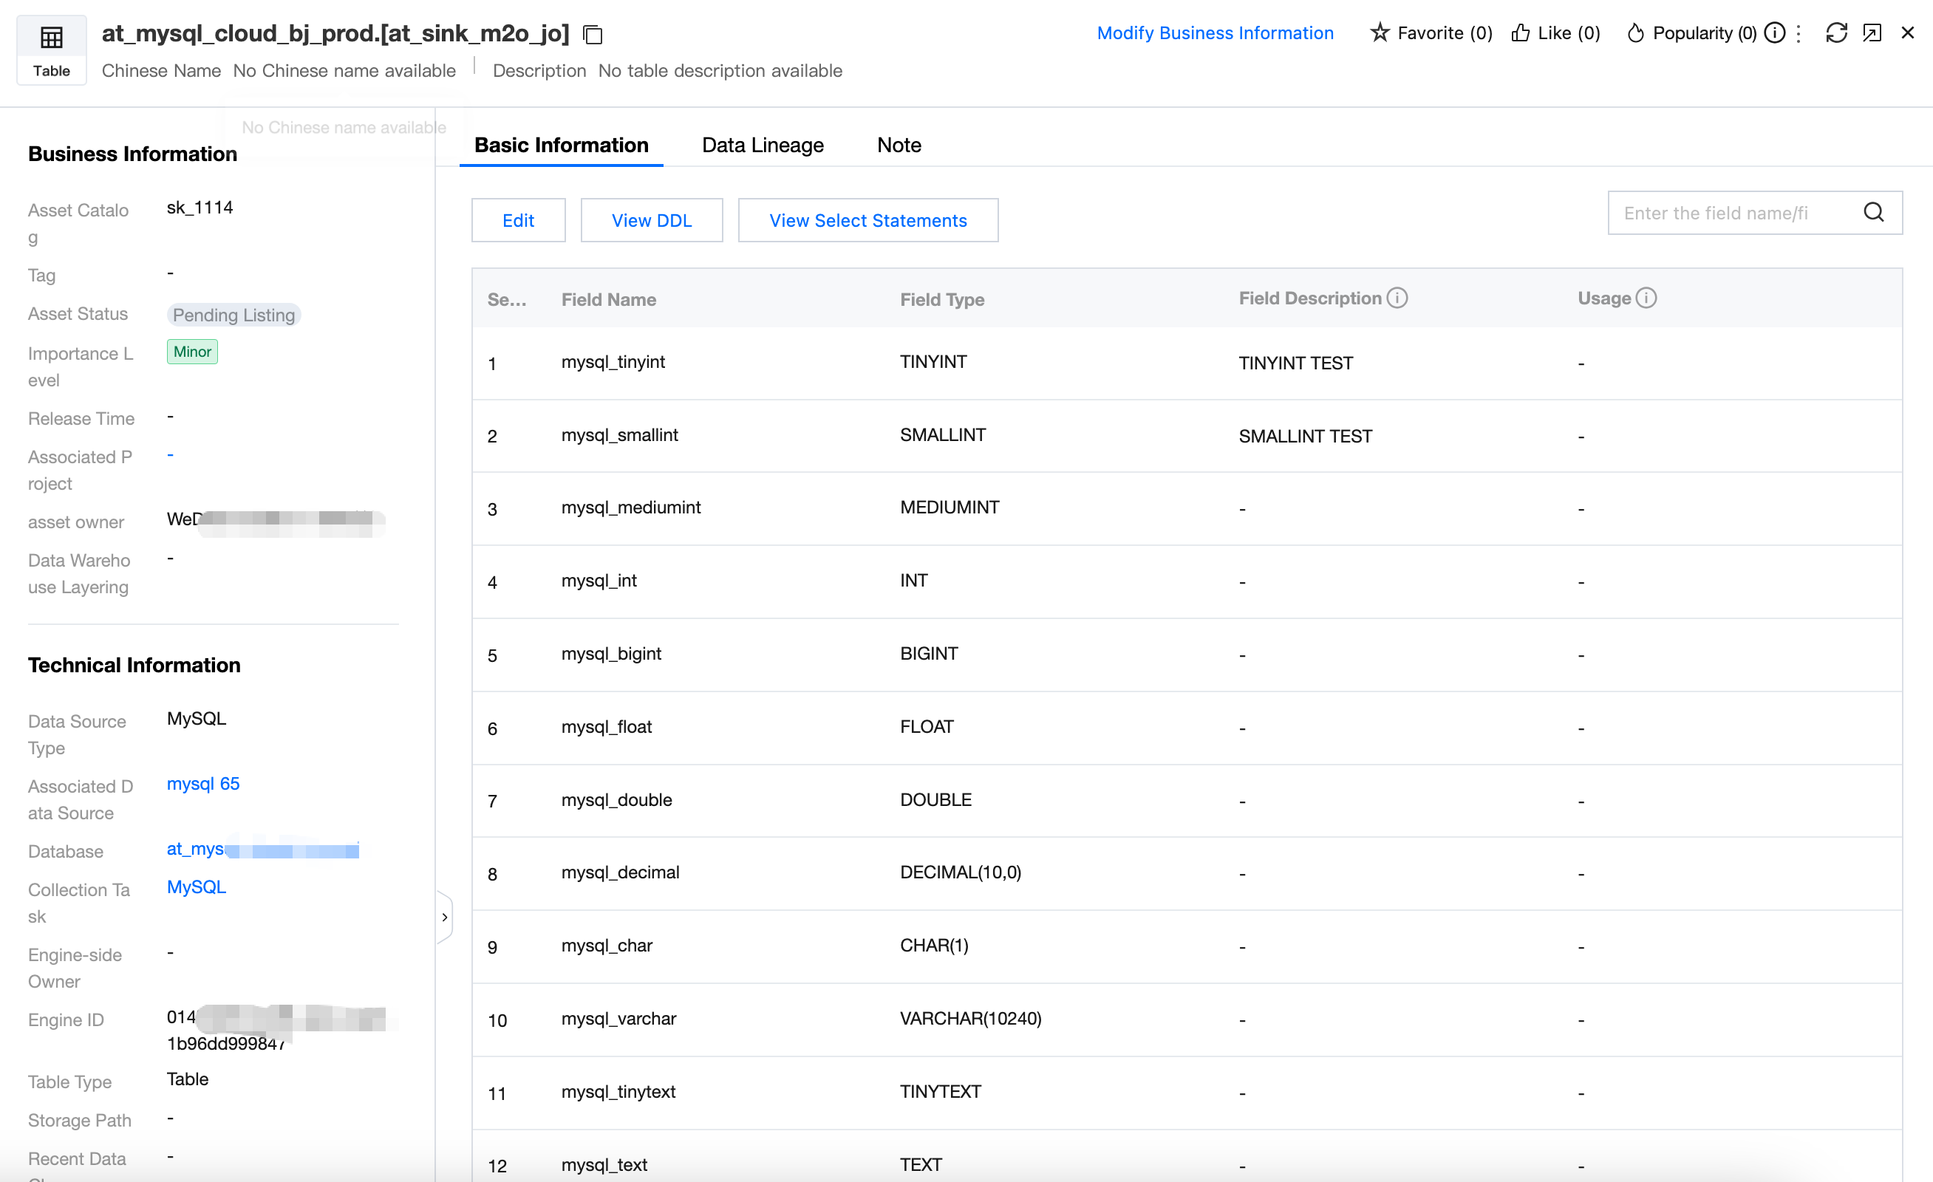This screenshot has width=1933, height=1182.
Task: Click the Favorite star icon
Action: click(1379, 33)
